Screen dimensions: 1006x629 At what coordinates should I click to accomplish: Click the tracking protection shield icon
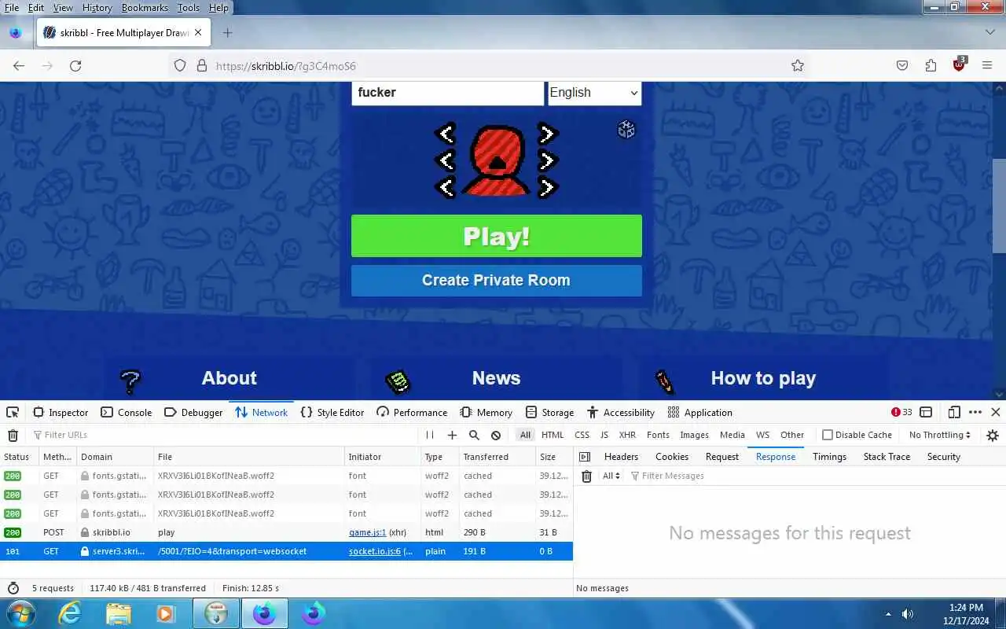[x=180, y=66]
